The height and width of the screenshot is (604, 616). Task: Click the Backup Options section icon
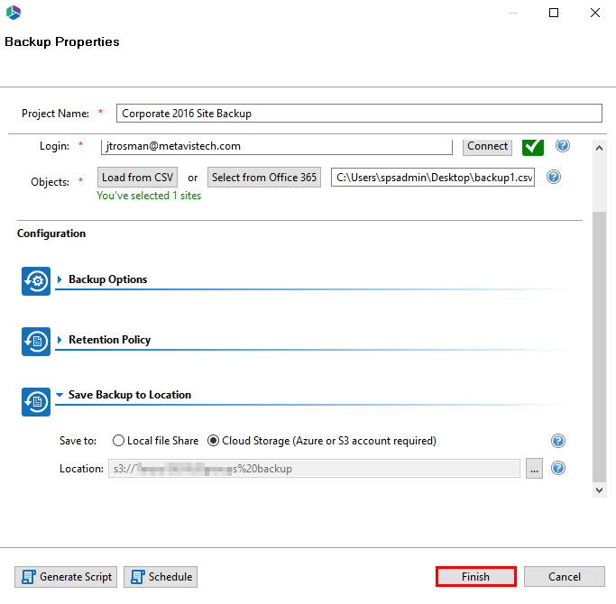pos(36,280)
